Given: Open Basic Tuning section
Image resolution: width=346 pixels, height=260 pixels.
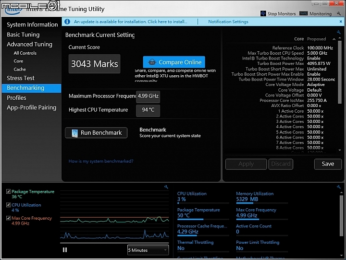Looking at the screenshot, I should tap(23, 35).
